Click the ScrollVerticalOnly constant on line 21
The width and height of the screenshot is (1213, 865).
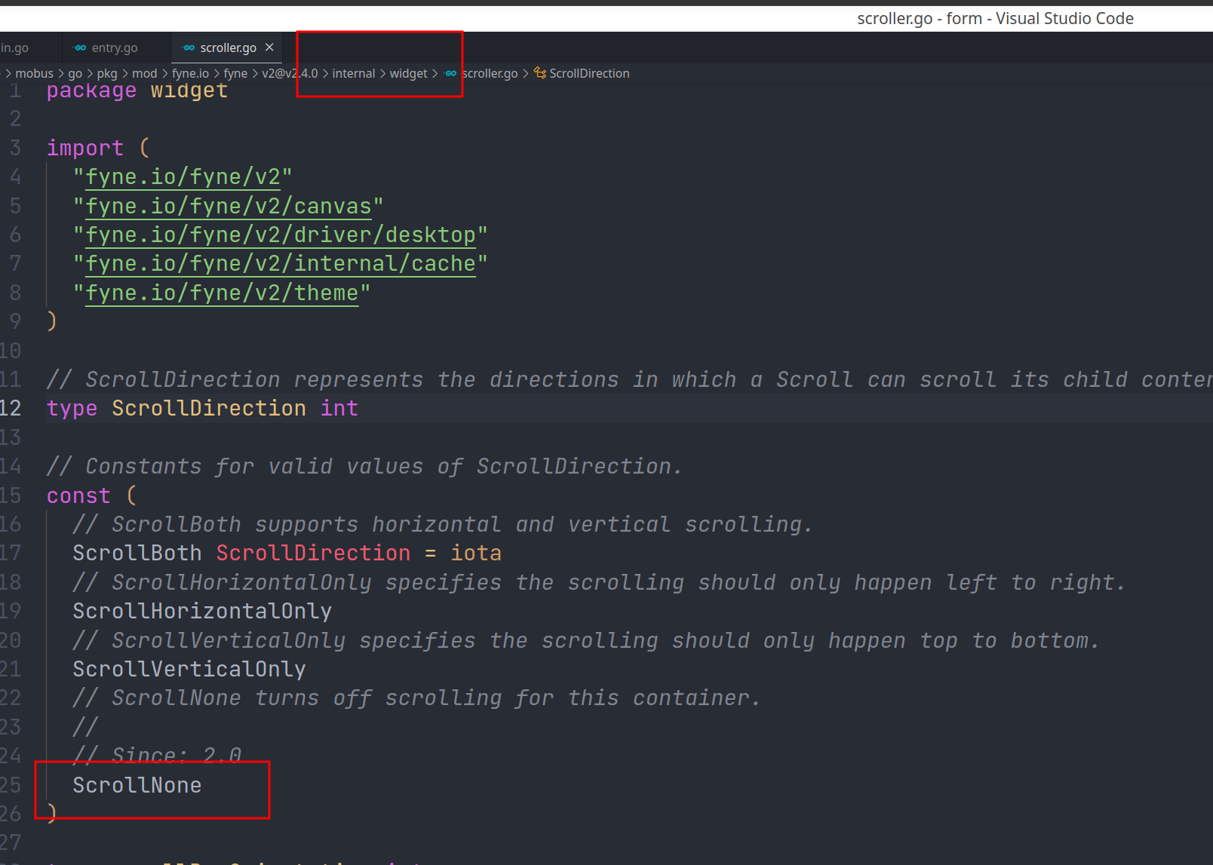click(x=189, y=670)
